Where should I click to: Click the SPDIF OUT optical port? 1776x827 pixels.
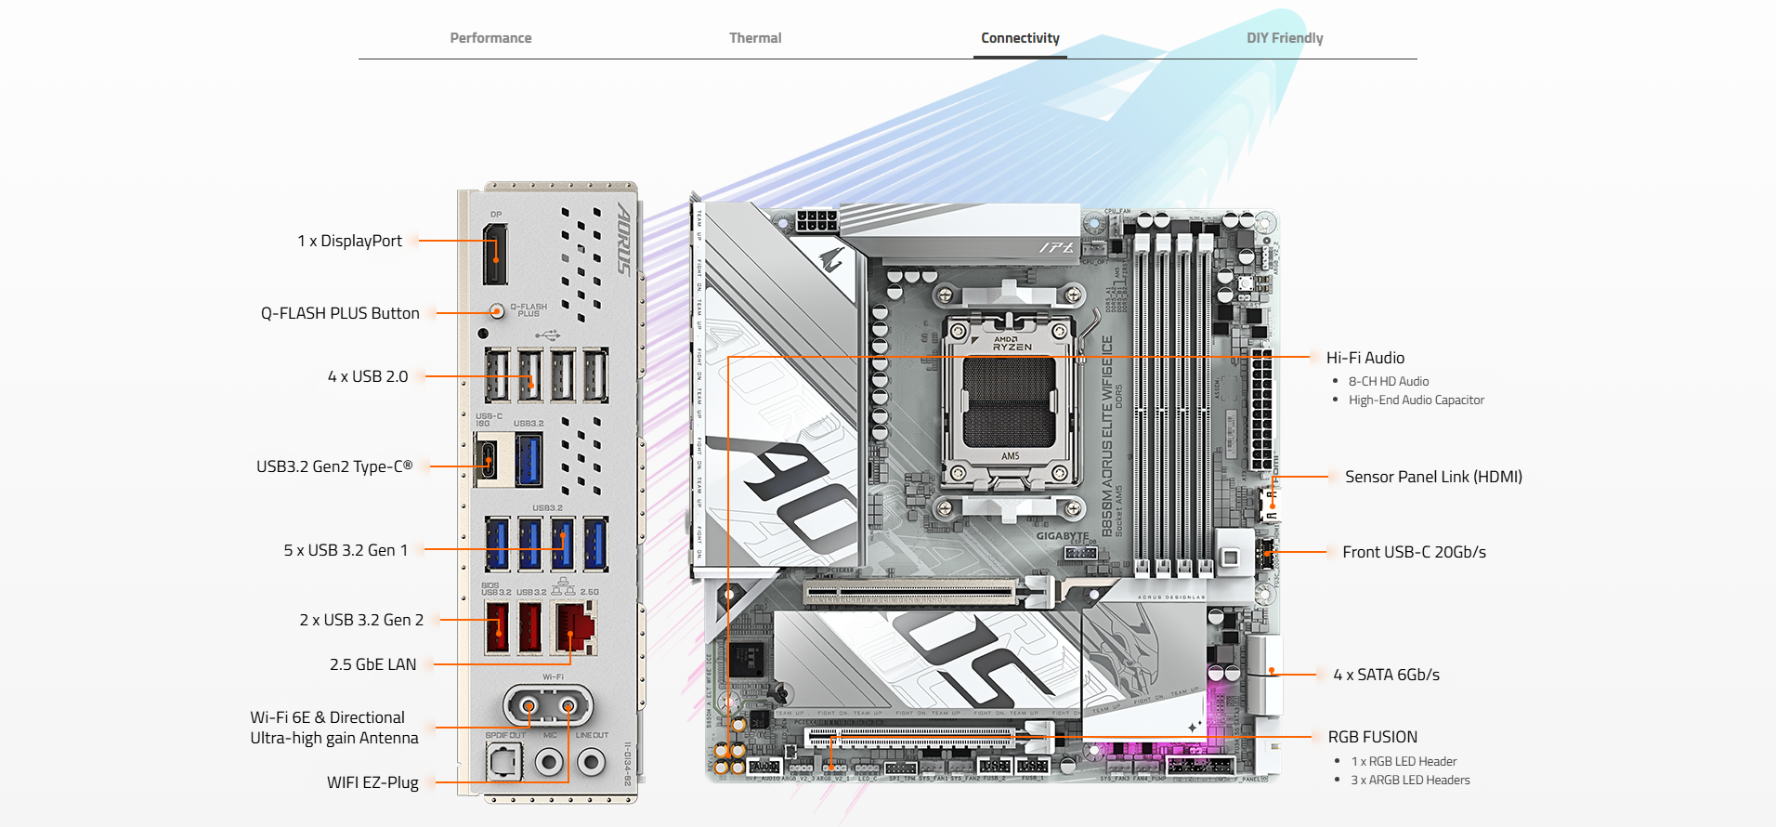504,762
